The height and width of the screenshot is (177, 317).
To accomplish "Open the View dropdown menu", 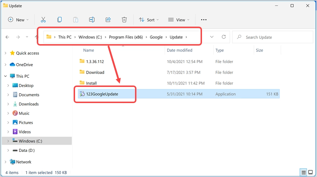I will click(179, 20).
